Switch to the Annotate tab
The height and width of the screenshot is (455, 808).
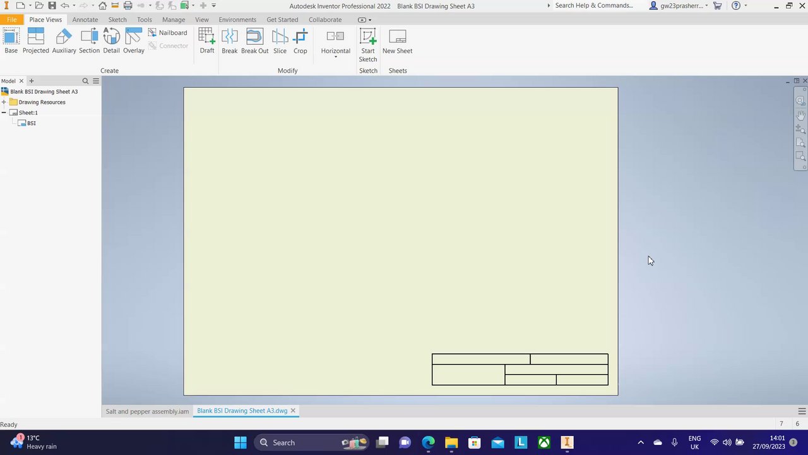pos(85,20)
